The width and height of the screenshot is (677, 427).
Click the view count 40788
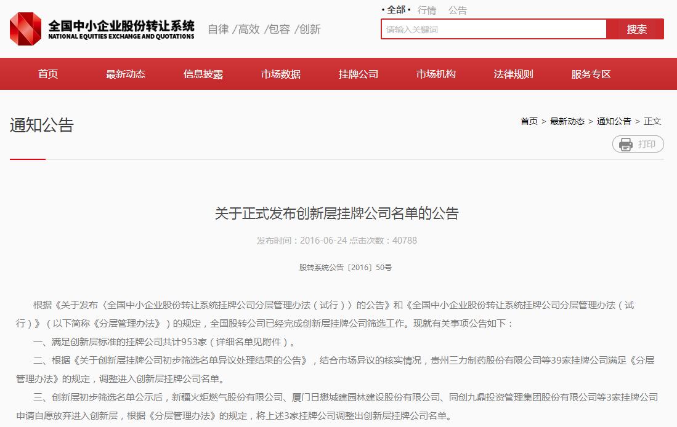(x=405, y=240)
